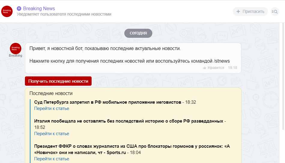The width and height of the screenshot is (285, 163).
Task: Like the greeting message via Нравится
Action: coord(216,68)
